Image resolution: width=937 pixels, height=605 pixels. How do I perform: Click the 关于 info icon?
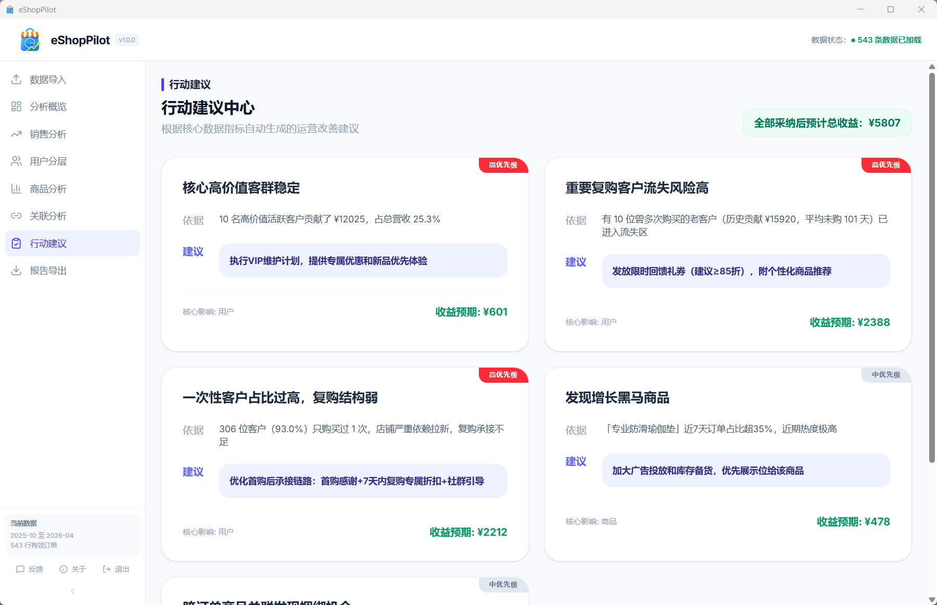63,569
